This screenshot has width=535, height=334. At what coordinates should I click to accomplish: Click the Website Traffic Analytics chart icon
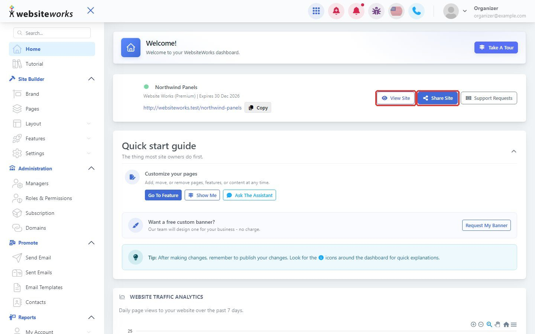click(x=122, y=297)
